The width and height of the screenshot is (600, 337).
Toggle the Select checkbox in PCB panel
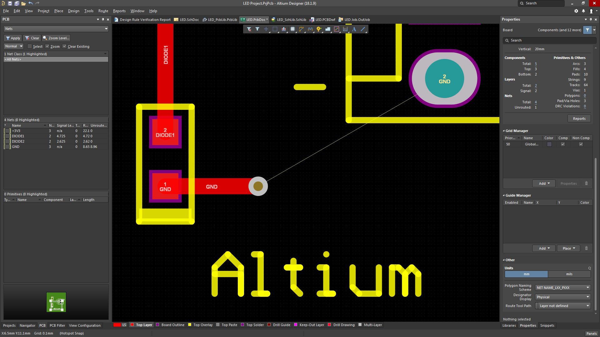[x=30, y=46]
